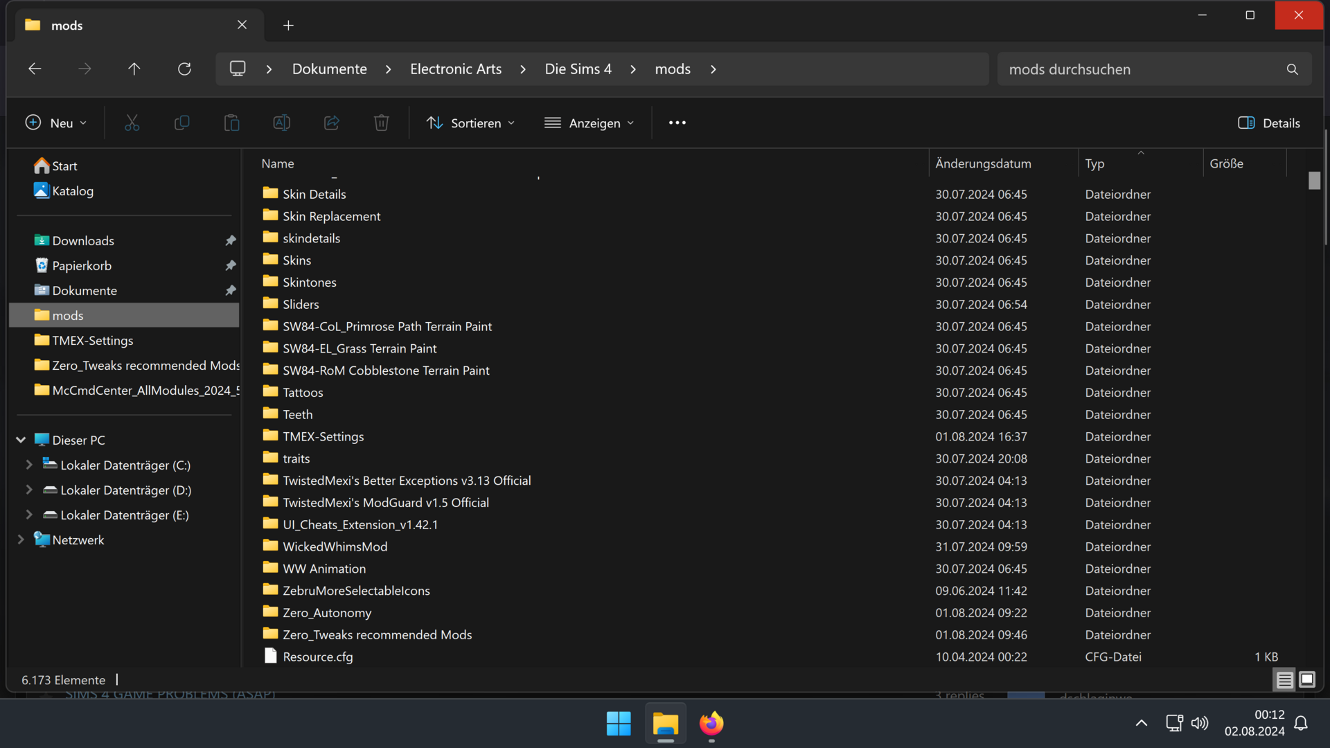
Task: Switch to details list view icon
Action: coord(1284,679)
